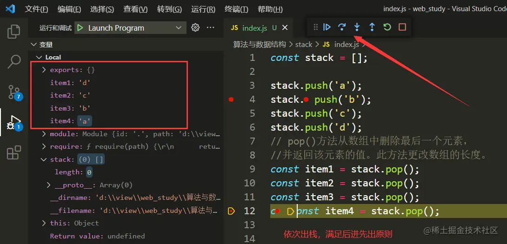
Task: Open Run and Debug view icon
Action: click(14, 123)
